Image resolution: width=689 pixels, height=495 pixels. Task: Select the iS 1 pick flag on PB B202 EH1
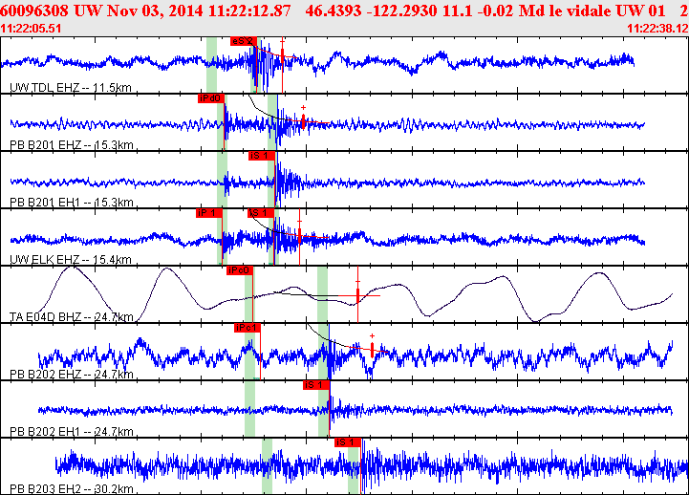315,385
